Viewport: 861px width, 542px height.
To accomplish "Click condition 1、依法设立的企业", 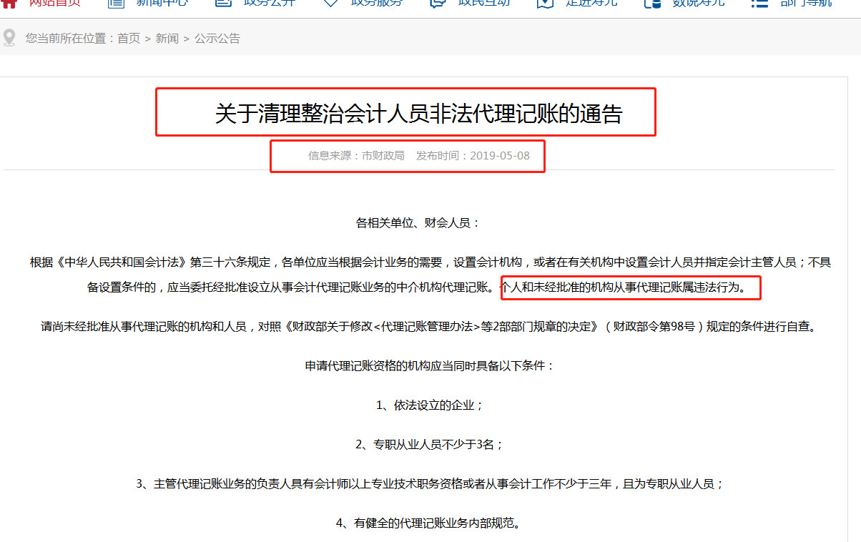I will coord(430,405).
